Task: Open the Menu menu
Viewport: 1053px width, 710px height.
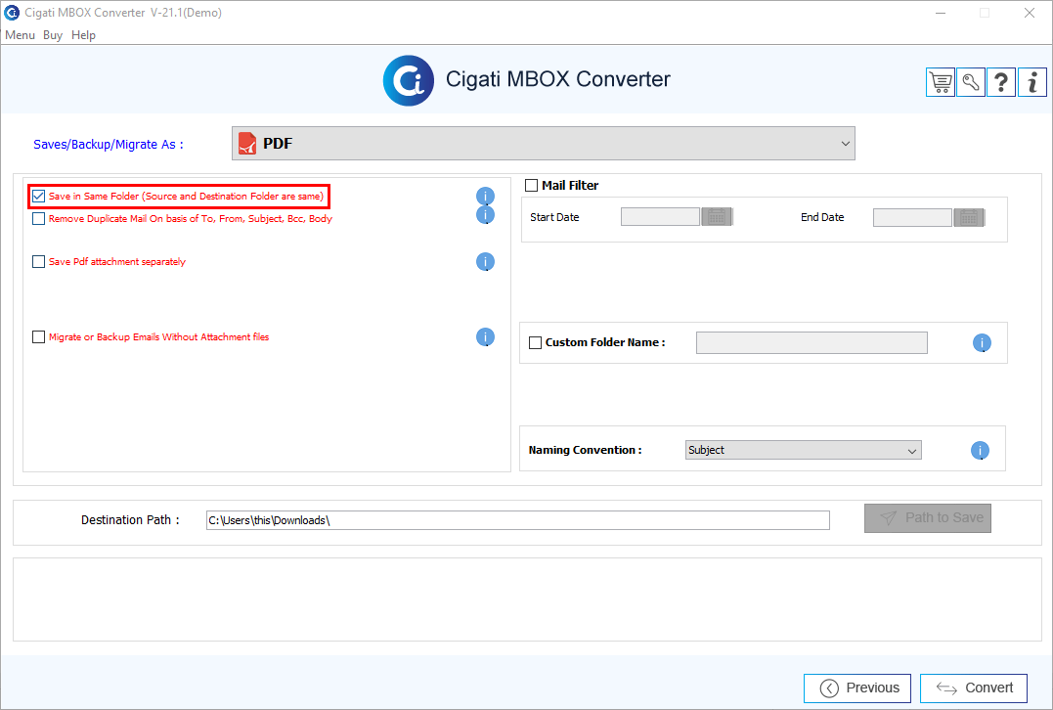Action: [x=21, y=35]
